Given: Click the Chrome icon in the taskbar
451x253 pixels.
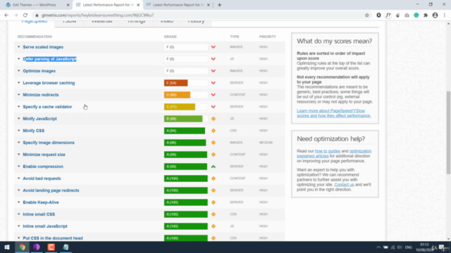Looking at the screenshot, I should click(22, 247).
